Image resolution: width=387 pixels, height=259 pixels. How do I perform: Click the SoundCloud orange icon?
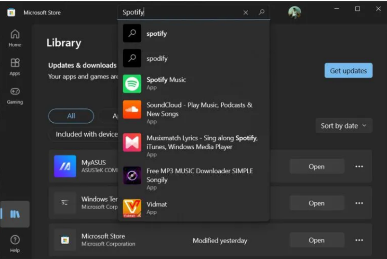pyautogui.click(x=132, y=109)
